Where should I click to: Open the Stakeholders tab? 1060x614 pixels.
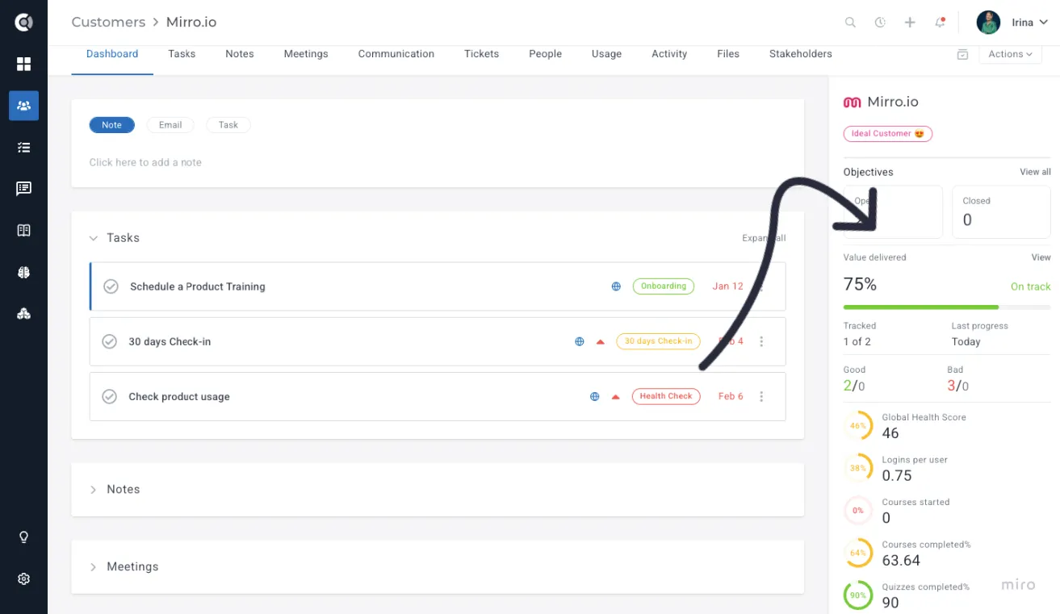point(800,54)
